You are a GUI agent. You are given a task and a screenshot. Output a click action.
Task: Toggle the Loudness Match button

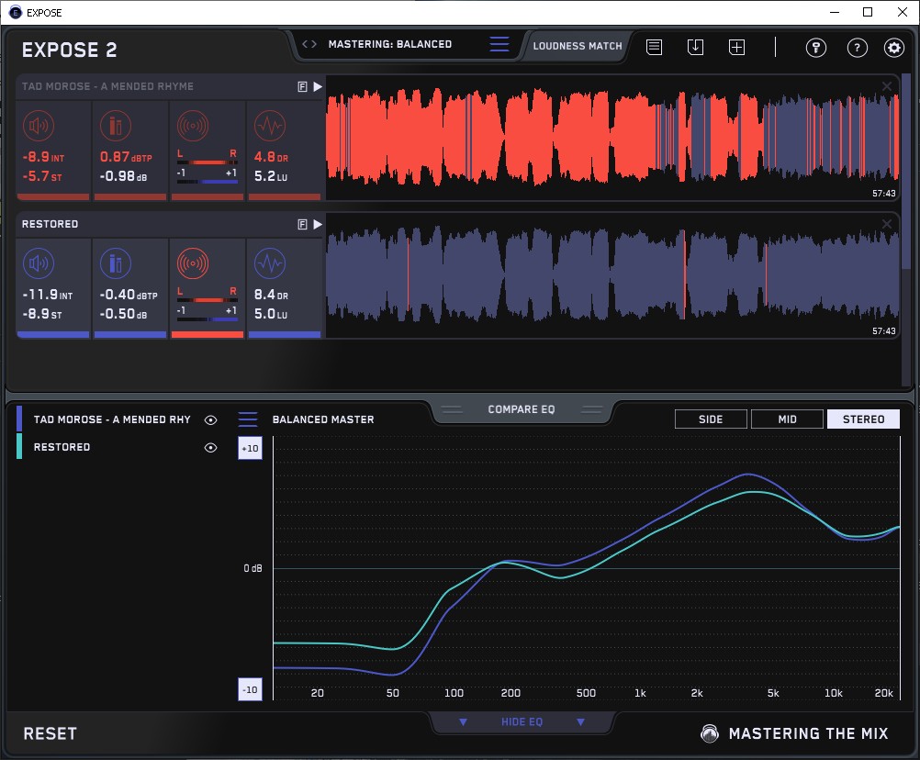click(x=578, y=45)
